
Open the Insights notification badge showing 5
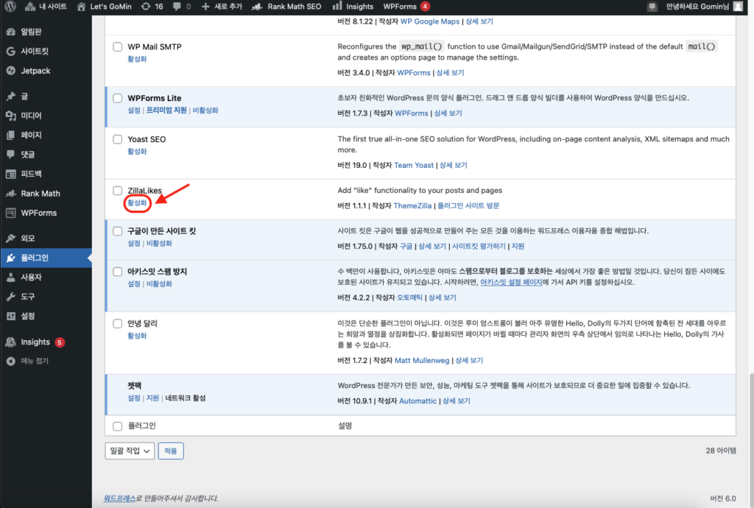coord(60,342)
